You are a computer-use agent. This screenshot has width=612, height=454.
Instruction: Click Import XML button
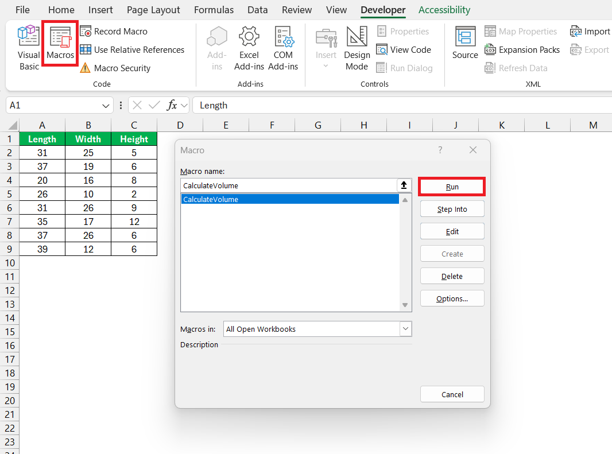(x=590, y=31)
